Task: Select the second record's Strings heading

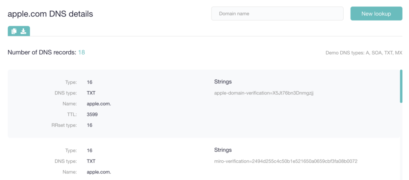Action: tap(223, 150)
